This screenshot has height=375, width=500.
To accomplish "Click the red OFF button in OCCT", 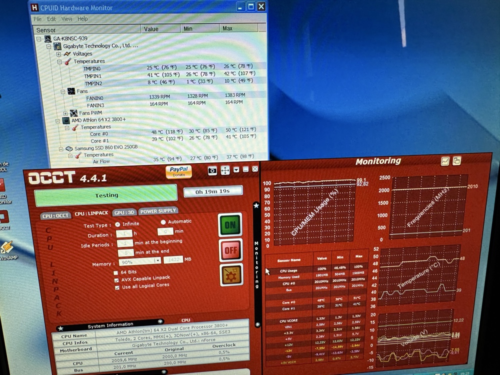I will coord(231,250).
